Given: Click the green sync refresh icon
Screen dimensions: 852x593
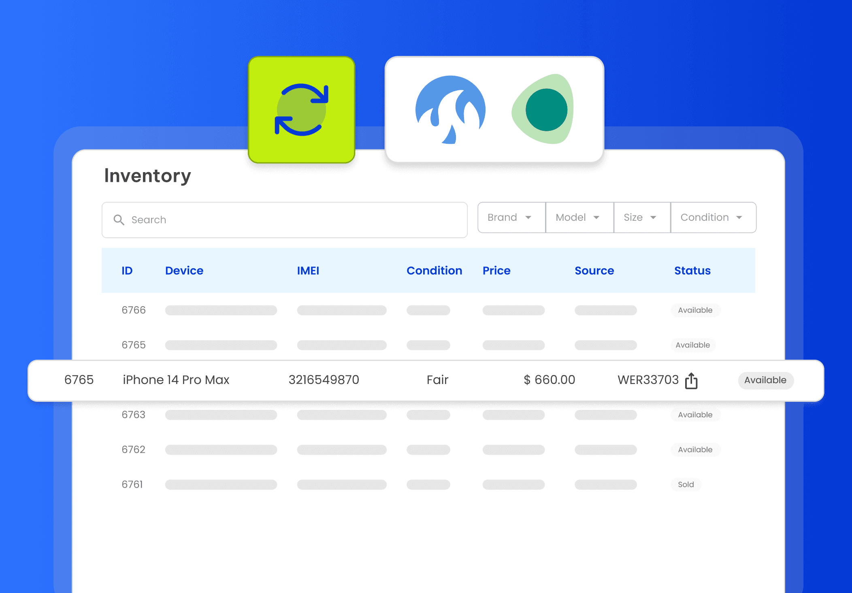Looking at the screenshot, I should coord(301,110).
